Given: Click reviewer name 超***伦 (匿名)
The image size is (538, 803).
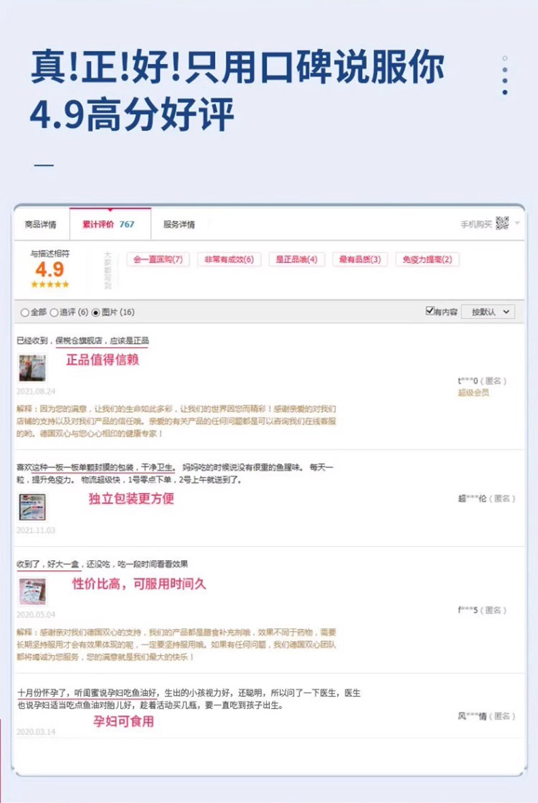Looking at the screenshot, I should pos(486,499).
